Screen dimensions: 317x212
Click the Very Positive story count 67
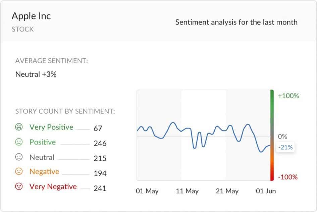(x=98, y=128)
